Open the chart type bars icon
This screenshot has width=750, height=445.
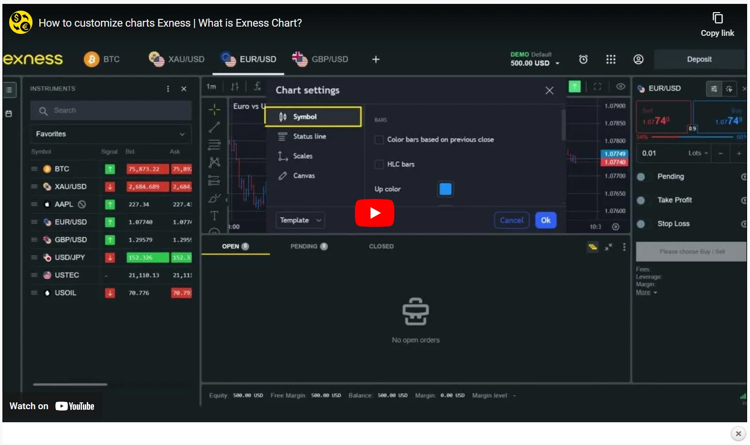coord(235,87)
